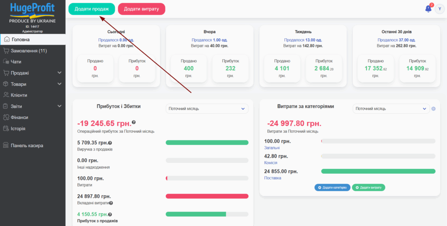Click the Прибуток 2 684.20 грн. card

[324, 68]
